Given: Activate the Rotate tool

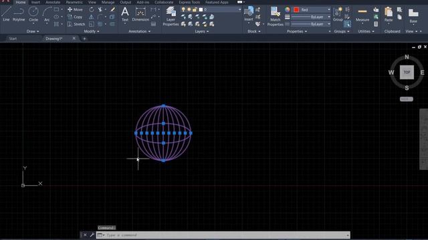Looking at the screenshot, I should (92, 9).
